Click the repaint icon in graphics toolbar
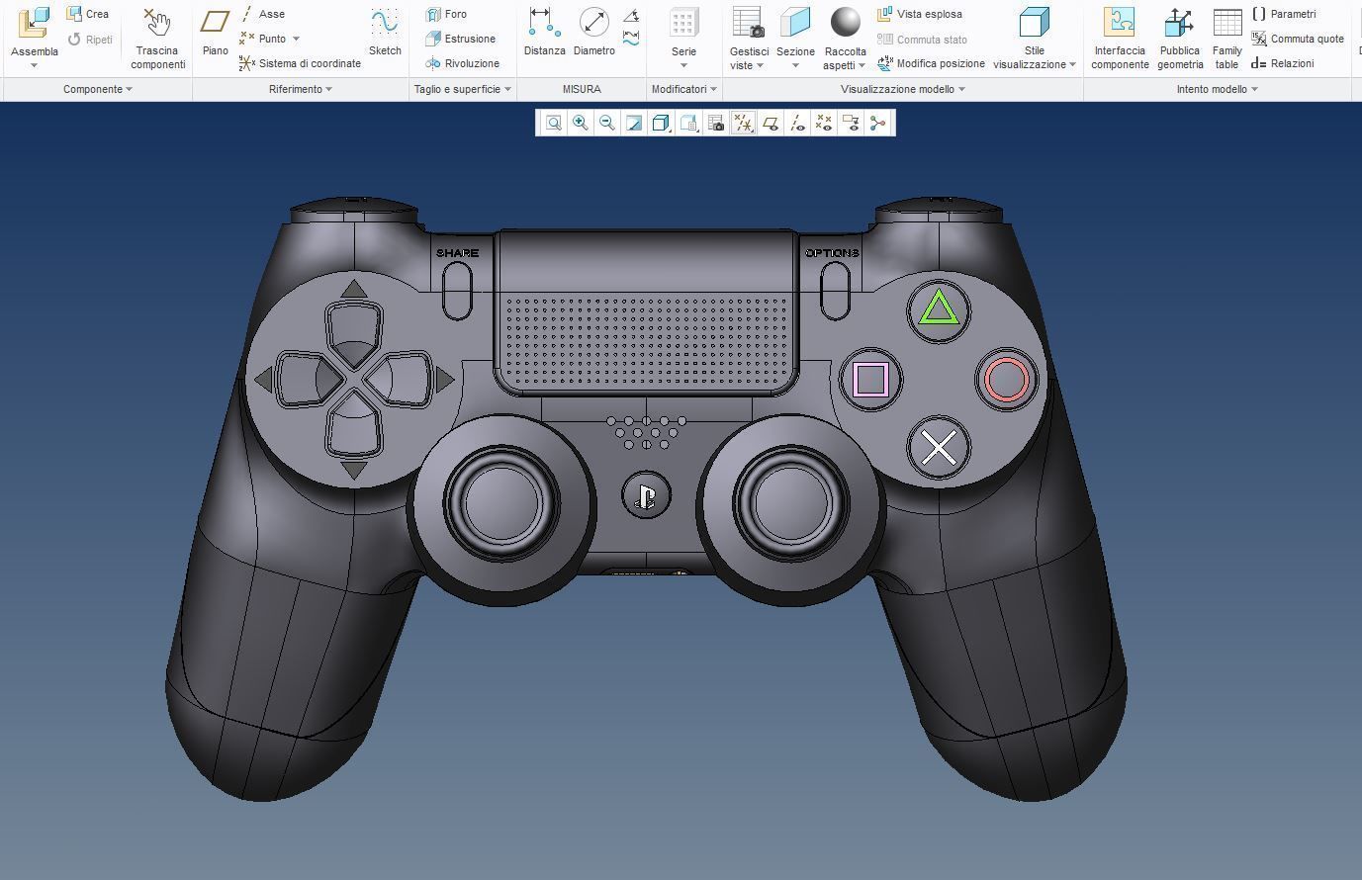The width and height of the screenshot is (1362, 880). [634, 123]
